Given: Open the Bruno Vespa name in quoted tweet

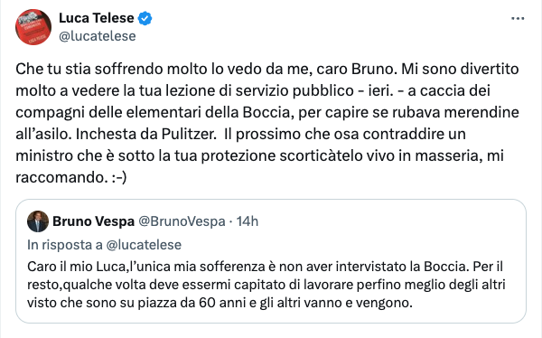Looking at the screenshot, I should 93,221.
